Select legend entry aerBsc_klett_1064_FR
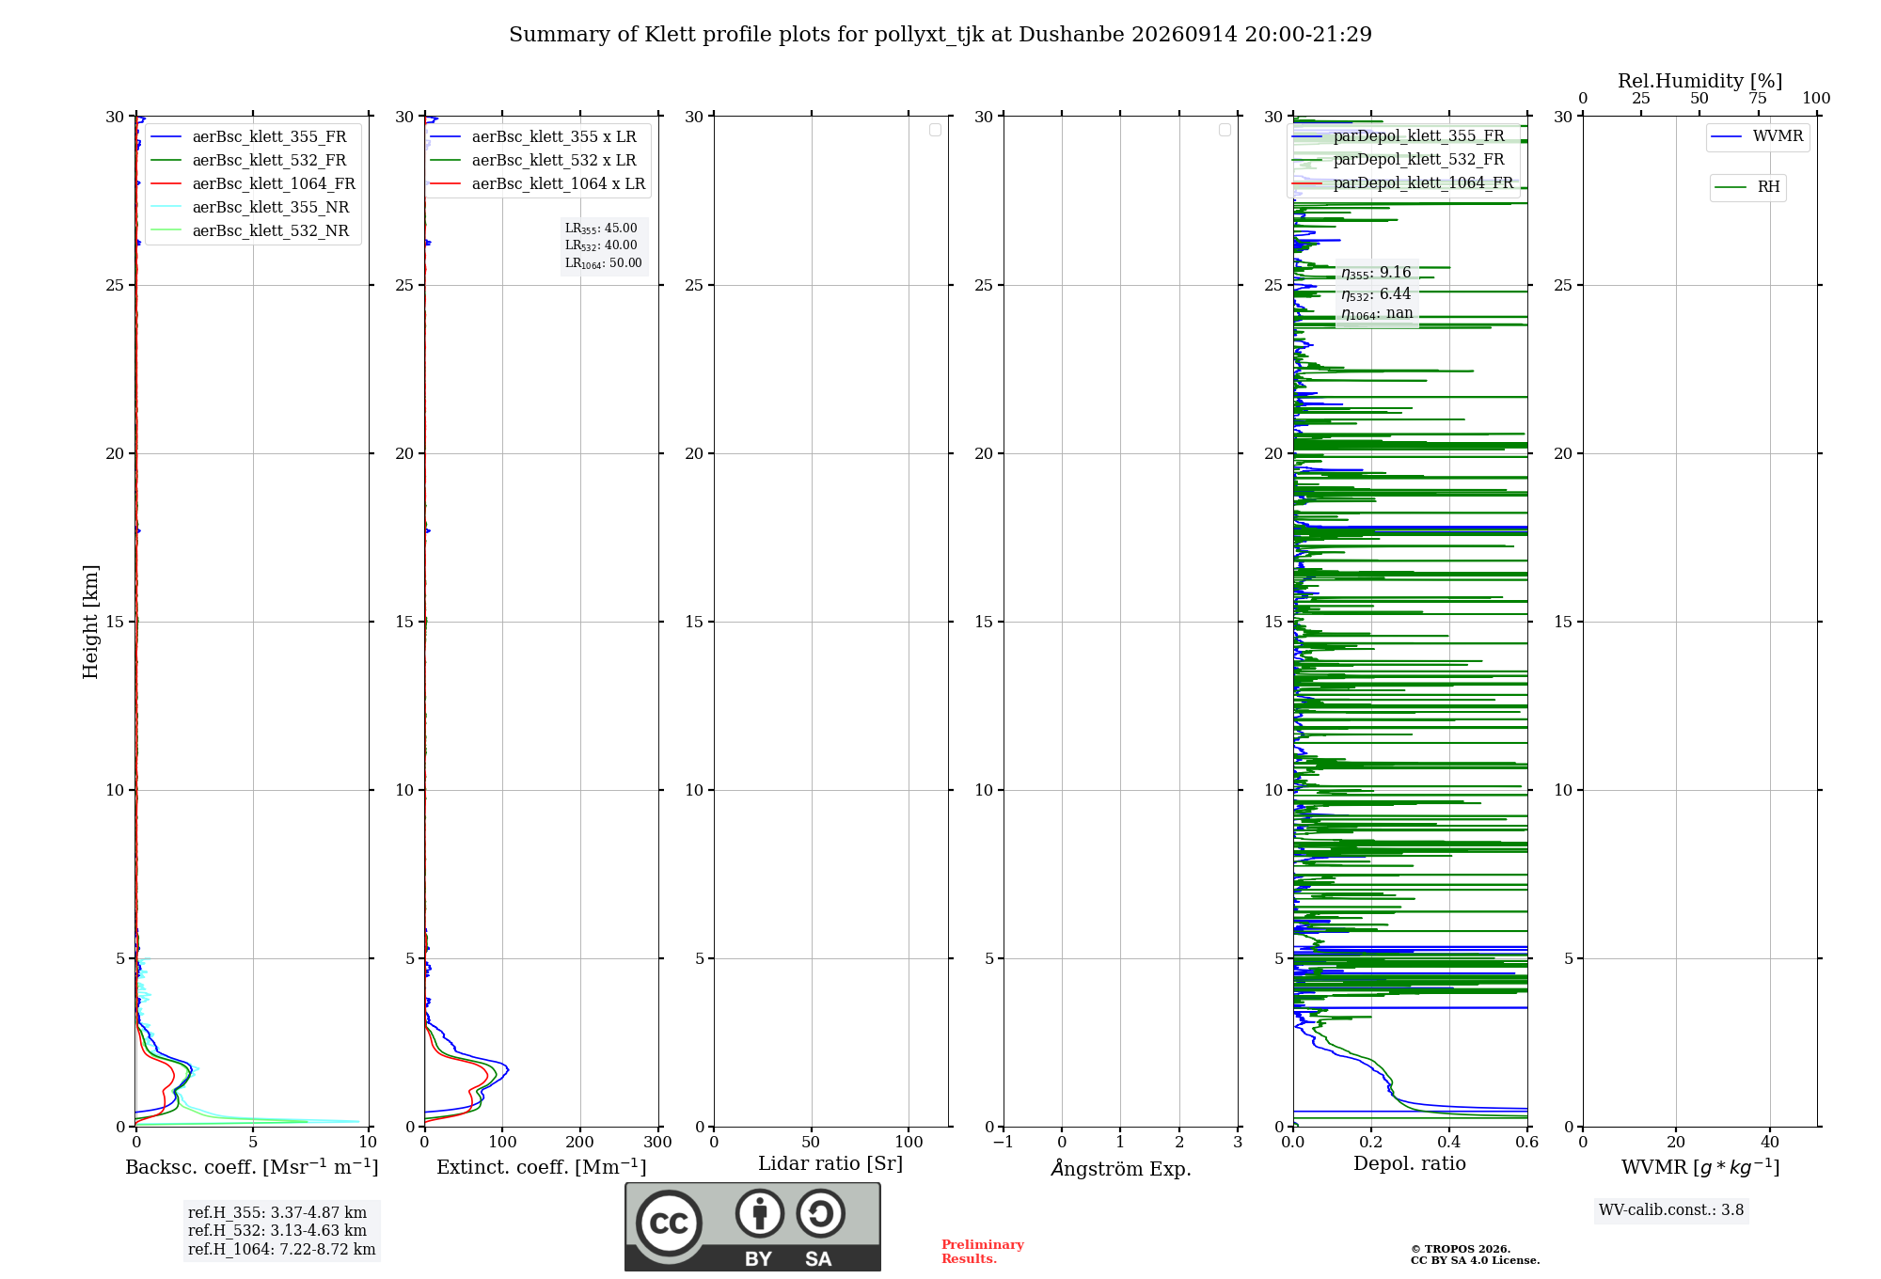1881x1279 pixels. pyautogui.click(x=254, y=184)
